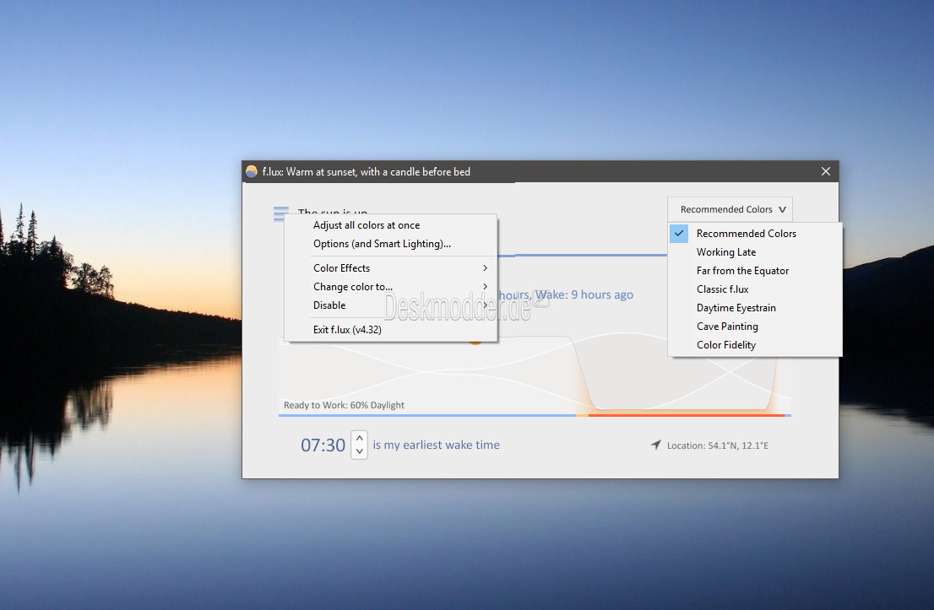Viewport: 934px width, 610px height.
Task: Increase wake time with up arrow
Action: pos(359,438)
